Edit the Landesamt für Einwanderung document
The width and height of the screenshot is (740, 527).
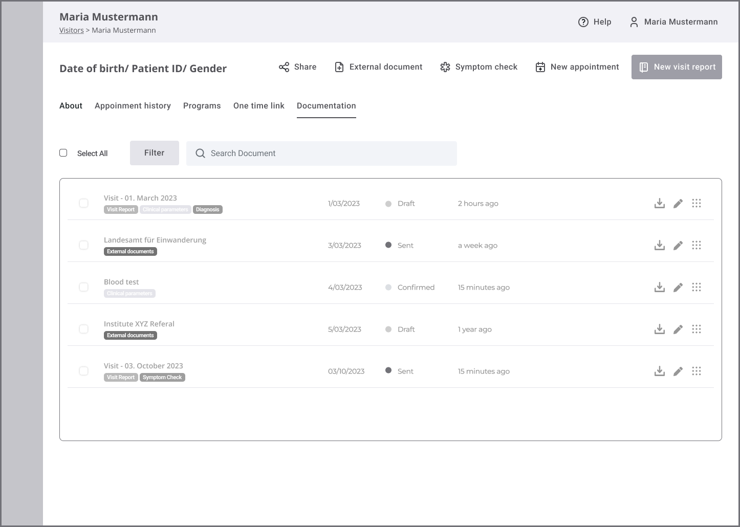click(678, 246)
